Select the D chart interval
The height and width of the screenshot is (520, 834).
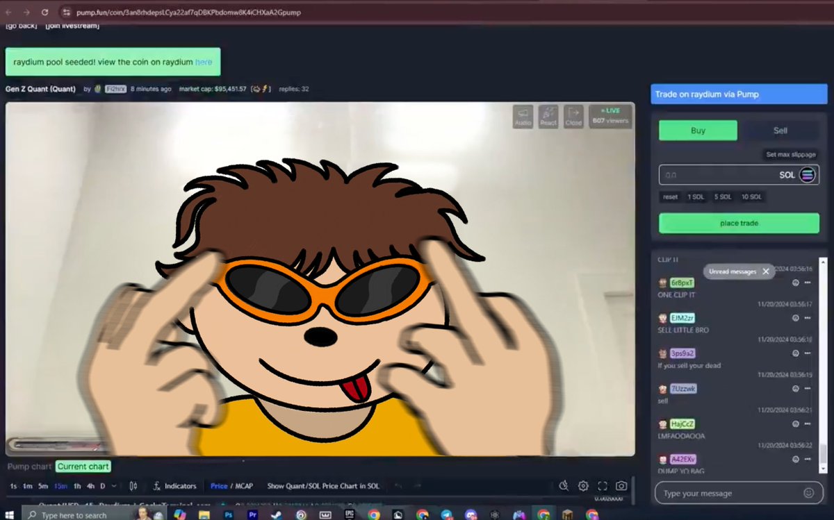click(x=103, y=486)
